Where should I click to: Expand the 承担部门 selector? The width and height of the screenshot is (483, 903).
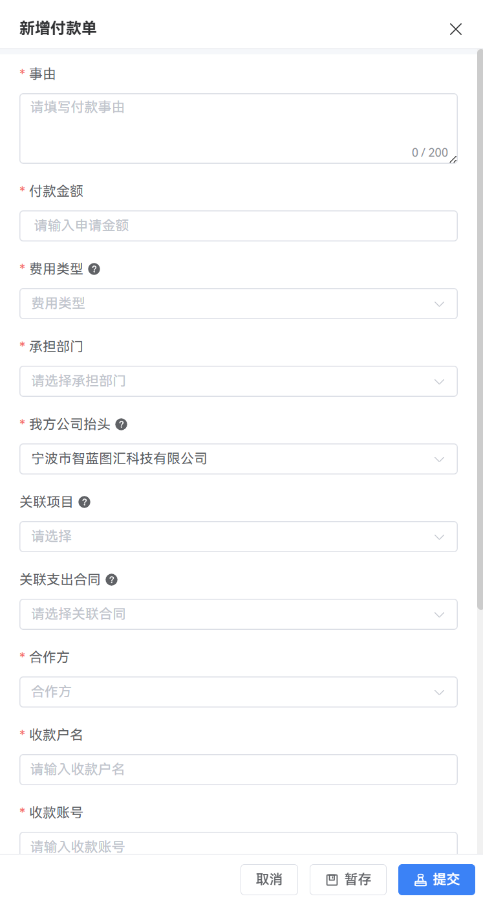238,381
